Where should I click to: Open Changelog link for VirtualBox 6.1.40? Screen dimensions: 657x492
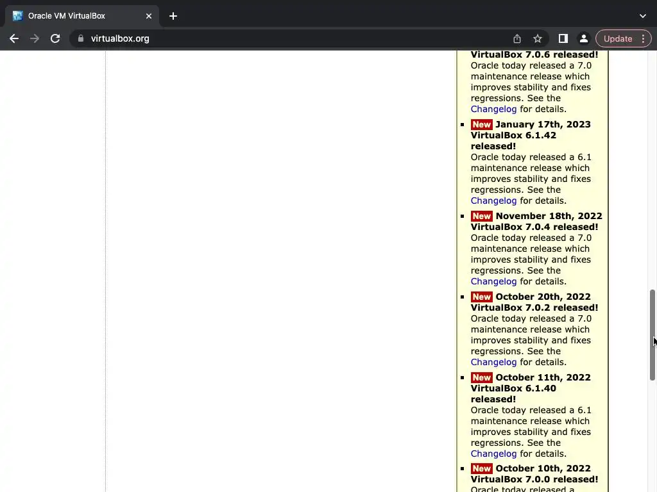(493, 454)
